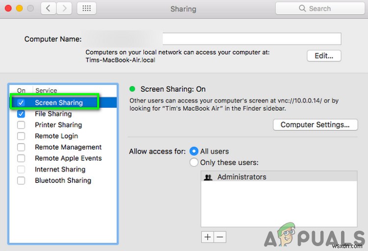Image resolution: width=368 pixels, height=251 pixels.
Task: Click the On column header
Action: pyautogui.click(x=21, y=90)
